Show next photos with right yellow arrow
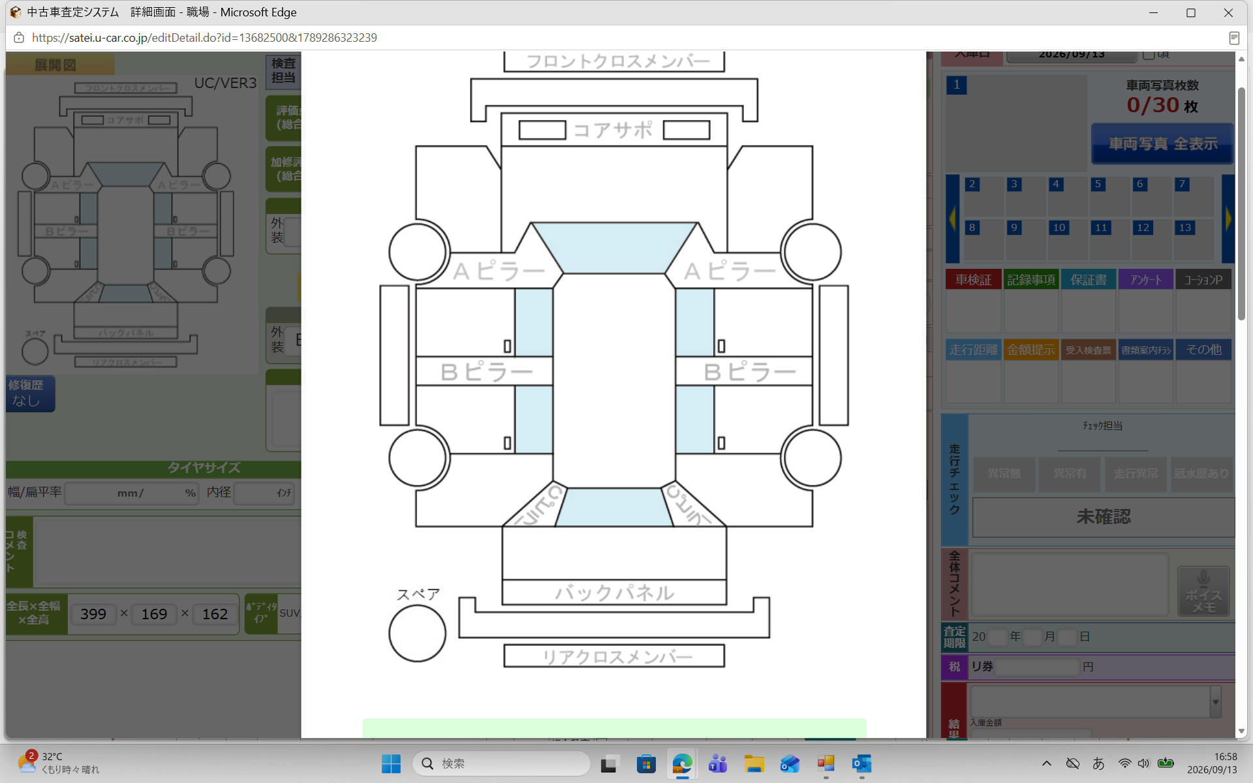This screenshot has width=1253, height=783. [1228, 219]
